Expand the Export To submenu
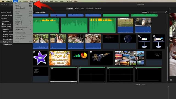Screen dimensions: 176x99 (23, 24)
